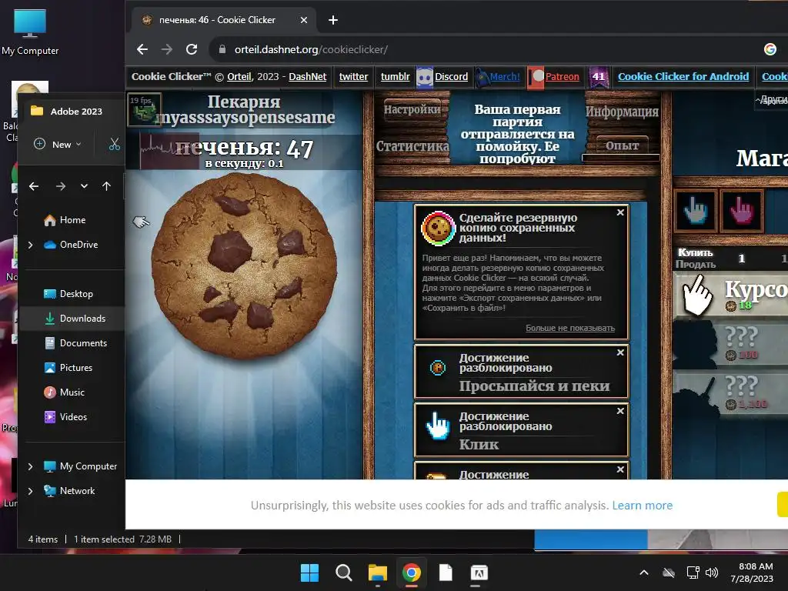Open taskbar Search
Screen dimensions: 788x591
(x=344, y=573)
